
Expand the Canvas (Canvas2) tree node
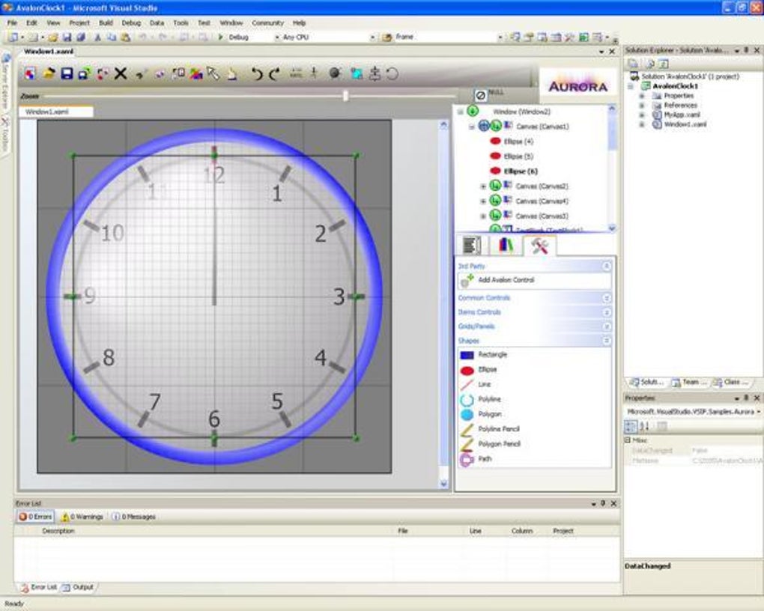click(x=483, y=186)
